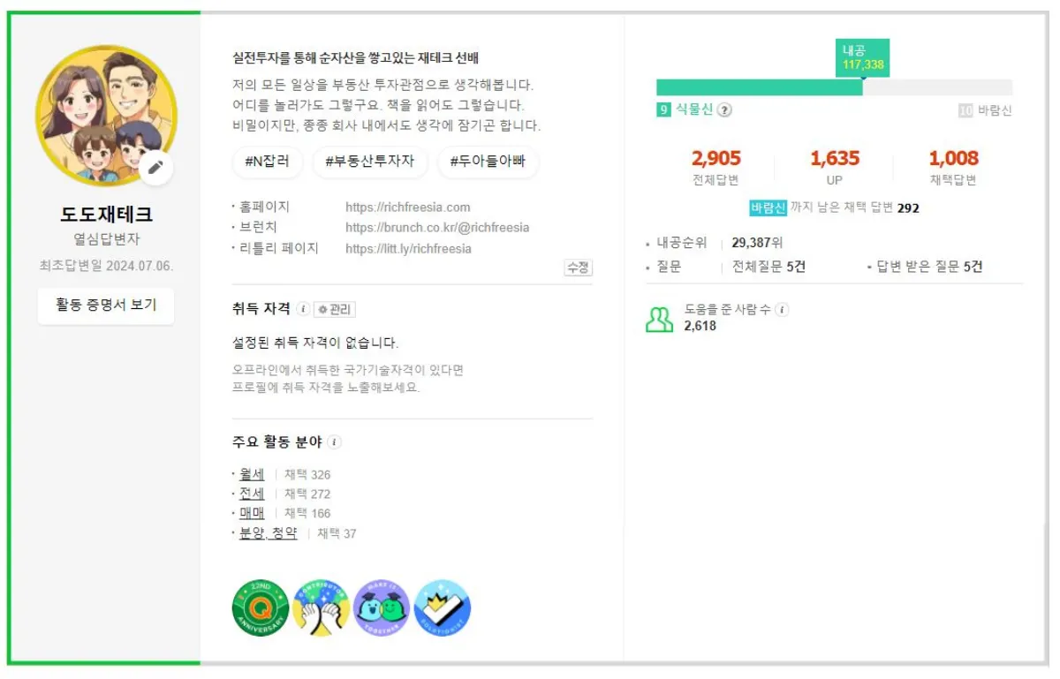Click the 활동 증명서 보기 button
This screenshot has width=1060, height=679.
click(105, 306)
